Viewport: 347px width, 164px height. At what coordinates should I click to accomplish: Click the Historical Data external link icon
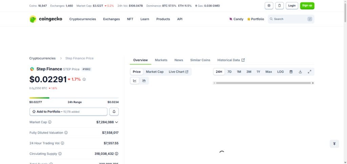click(x=243, y=60)
